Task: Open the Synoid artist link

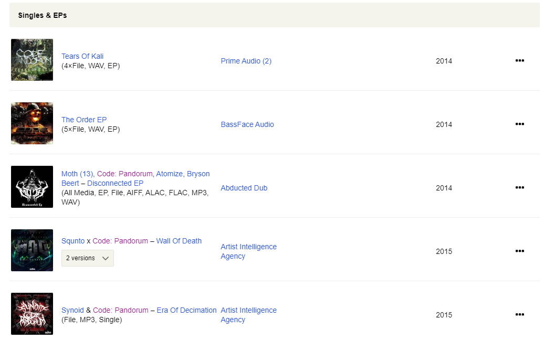Action: pyautogui.click(x=72, y=310)
